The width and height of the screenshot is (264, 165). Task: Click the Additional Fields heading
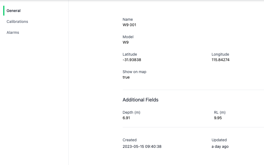(140, 100)
